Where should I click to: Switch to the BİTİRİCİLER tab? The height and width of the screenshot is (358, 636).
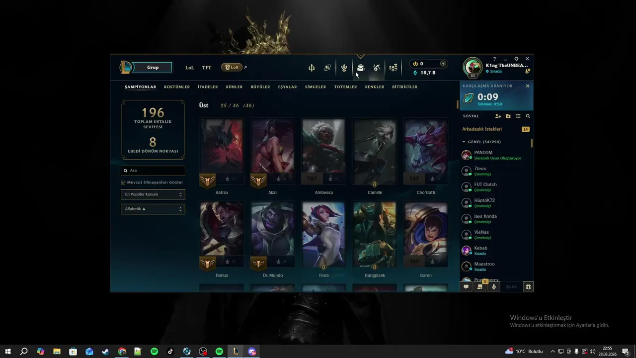click(x=404, y=87)
